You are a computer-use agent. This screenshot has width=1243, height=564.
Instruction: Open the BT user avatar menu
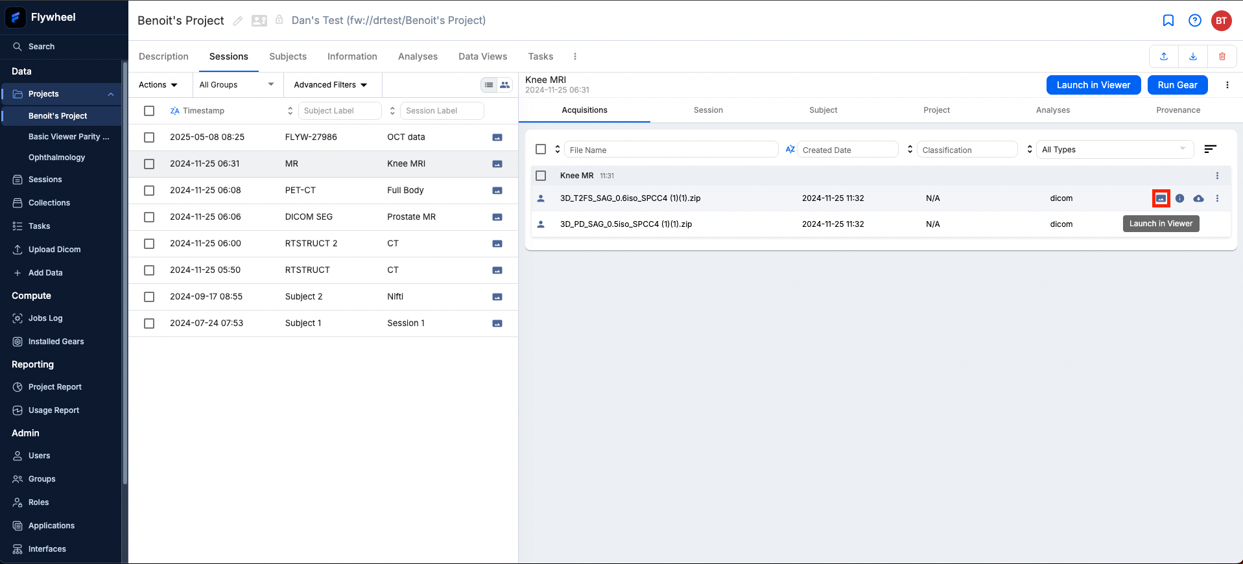point(1222,21)
